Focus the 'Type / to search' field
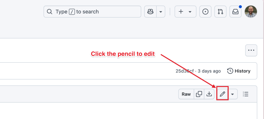Image resolution: width=264 pixels, height=119 pixels. [x=95, y=12]
